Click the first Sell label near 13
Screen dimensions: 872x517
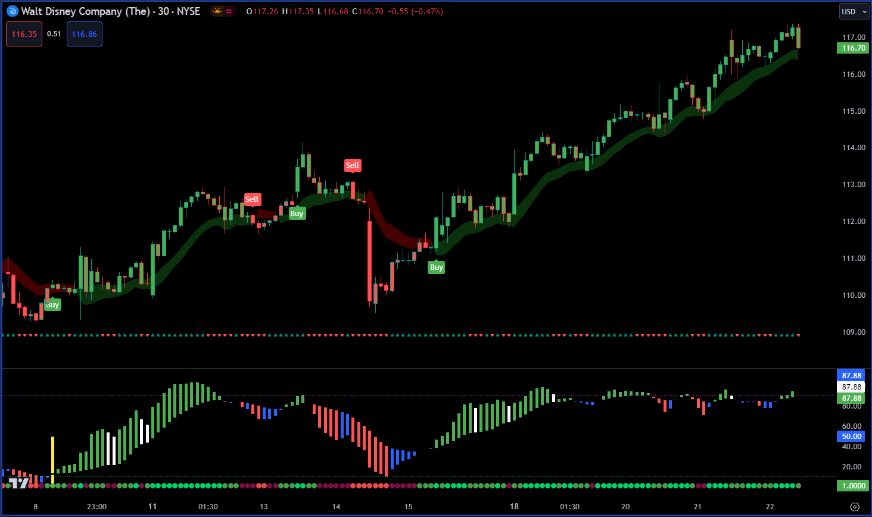[x=252, y=200]
